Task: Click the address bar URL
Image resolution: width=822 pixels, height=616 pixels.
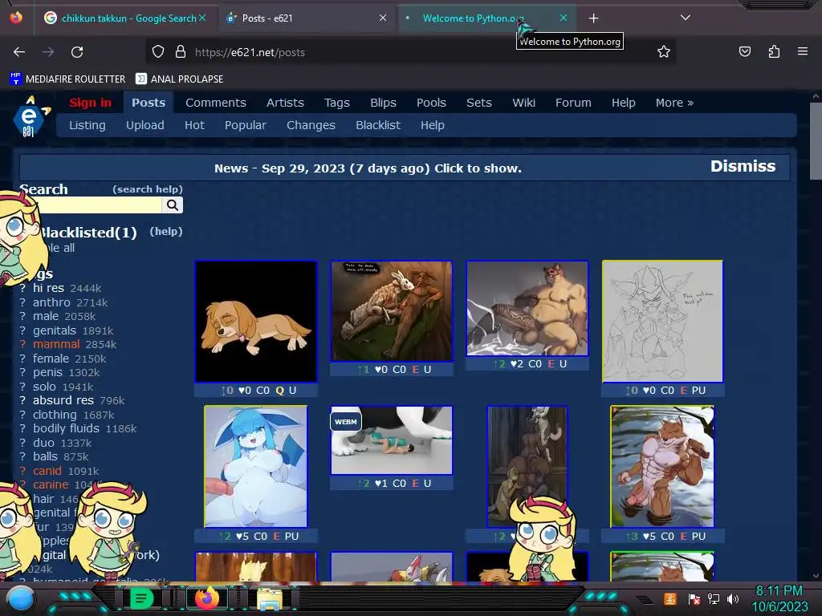Action: click(x=250, y=52)
